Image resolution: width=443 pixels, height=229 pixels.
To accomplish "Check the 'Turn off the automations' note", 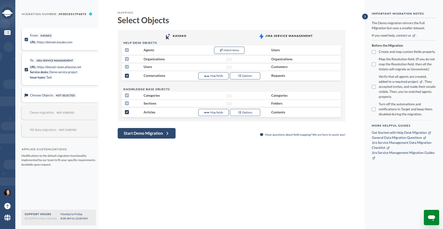I will [374, 109].
